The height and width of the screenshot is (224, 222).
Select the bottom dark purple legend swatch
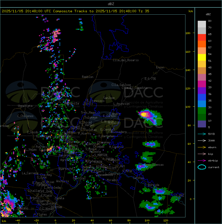[x=202, y=124]
